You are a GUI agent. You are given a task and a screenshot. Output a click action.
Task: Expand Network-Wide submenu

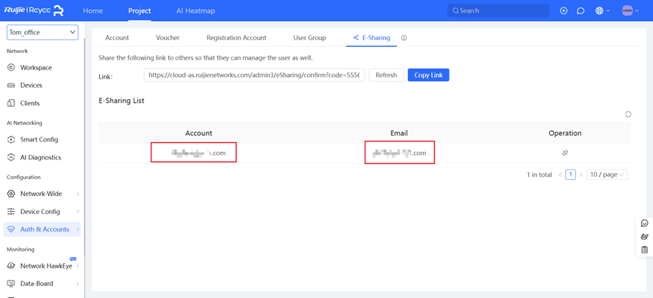(42, 194)
